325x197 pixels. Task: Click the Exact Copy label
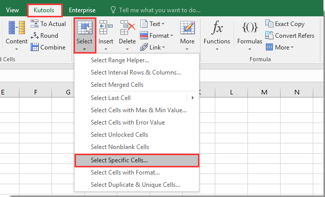coord(290,24)
